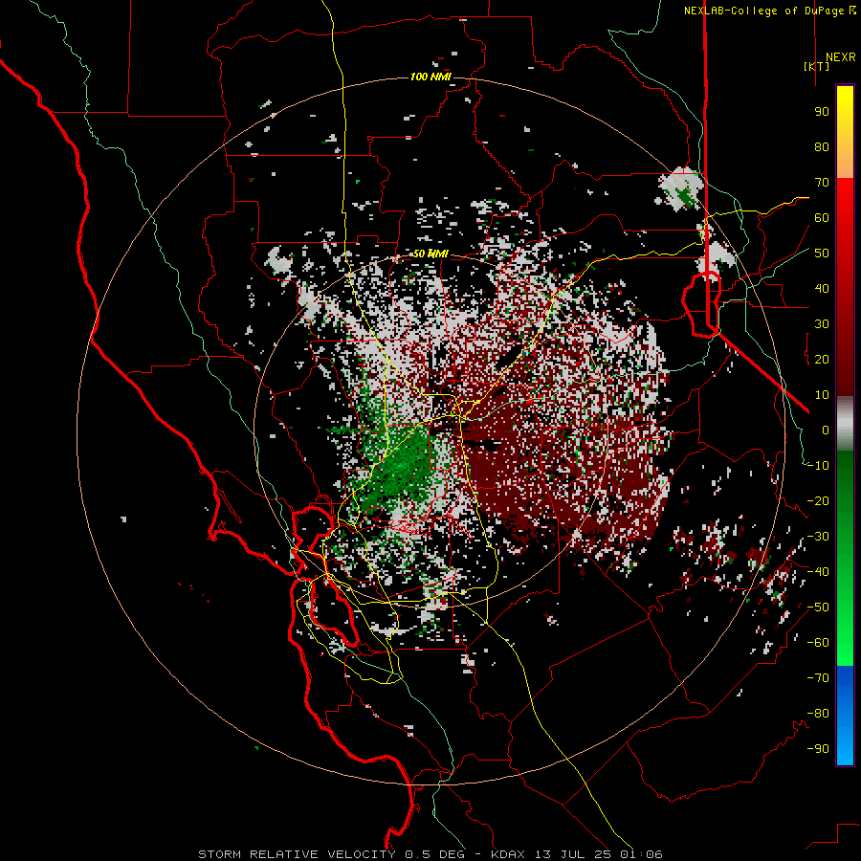Image resolution: width=861 pixels, height=861 pixels.
Task: Click the 30 value on velocity scale
Action: tap(822, 324)
